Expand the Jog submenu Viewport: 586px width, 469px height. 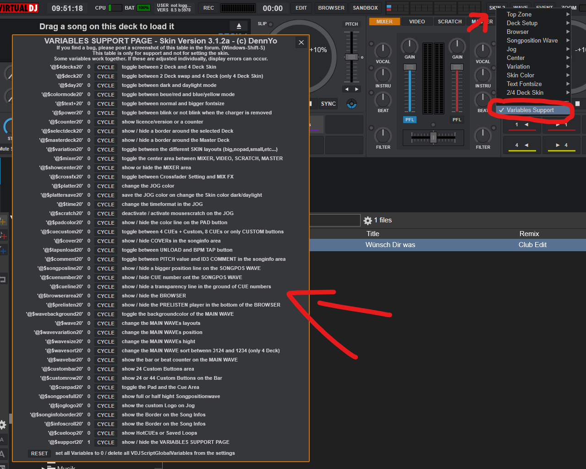(533, 49)
